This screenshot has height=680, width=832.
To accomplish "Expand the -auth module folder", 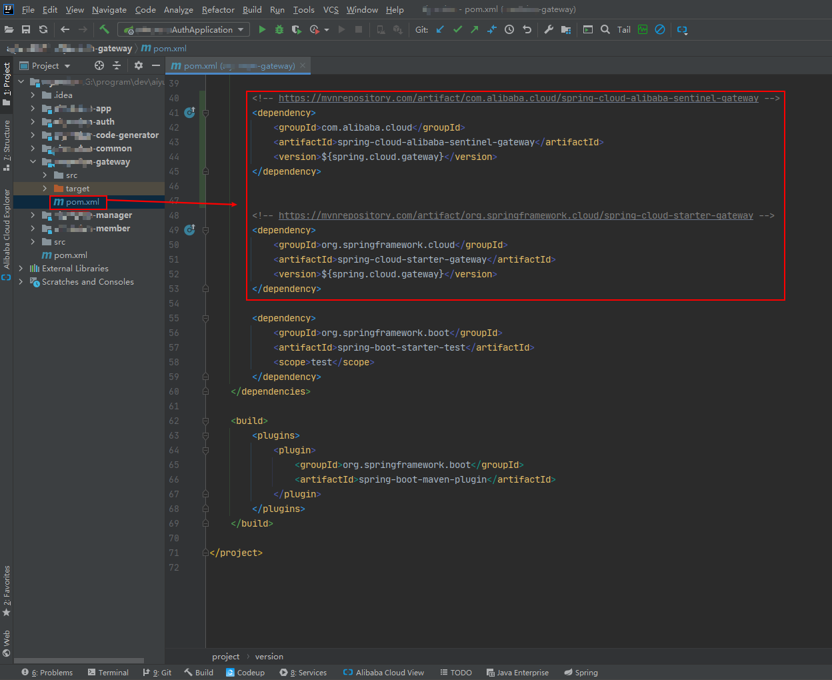I will [33, 121].
